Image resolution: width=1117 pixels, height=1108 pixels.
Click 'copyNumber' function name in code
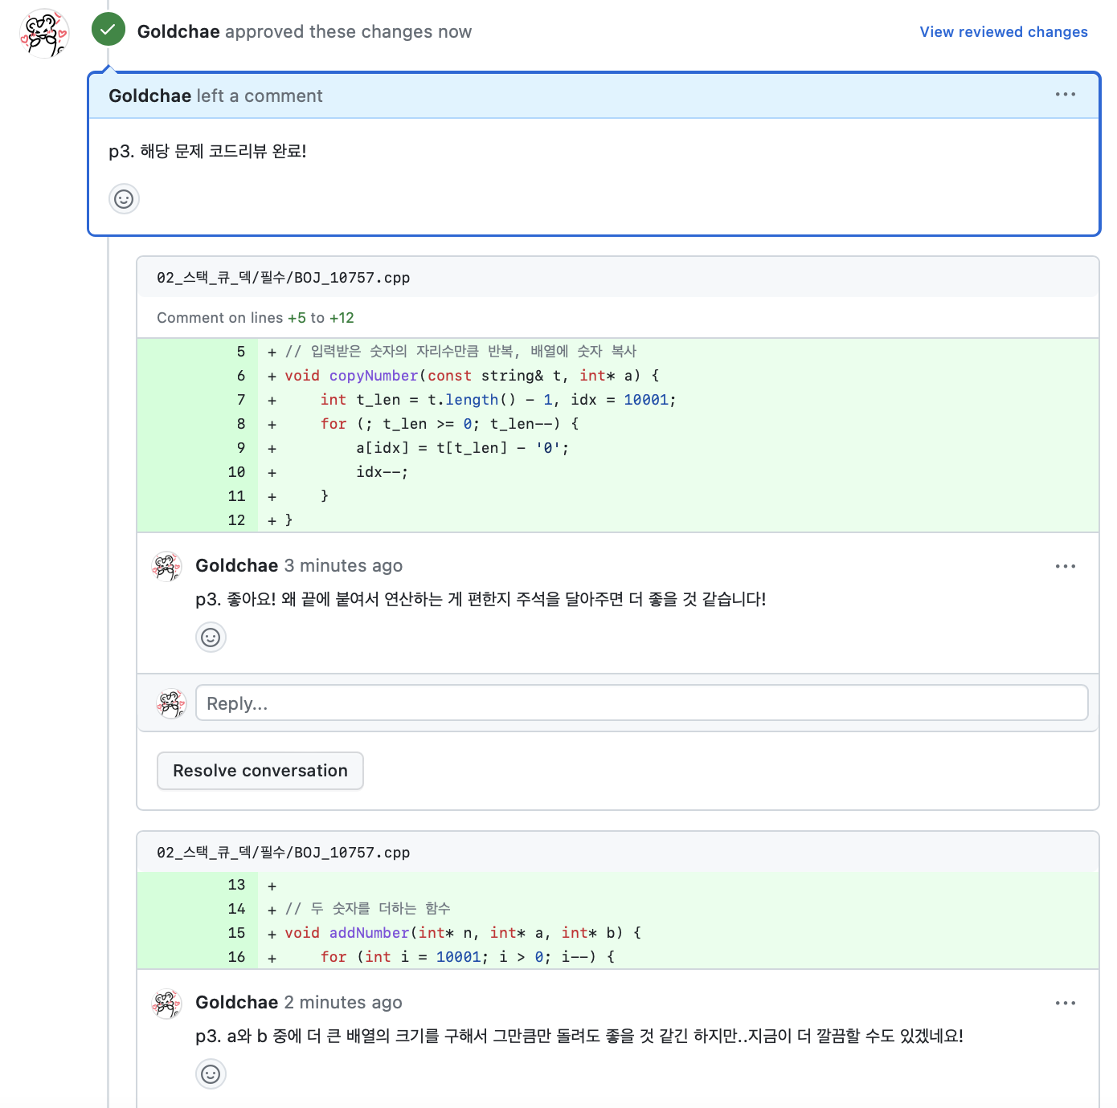374,376
